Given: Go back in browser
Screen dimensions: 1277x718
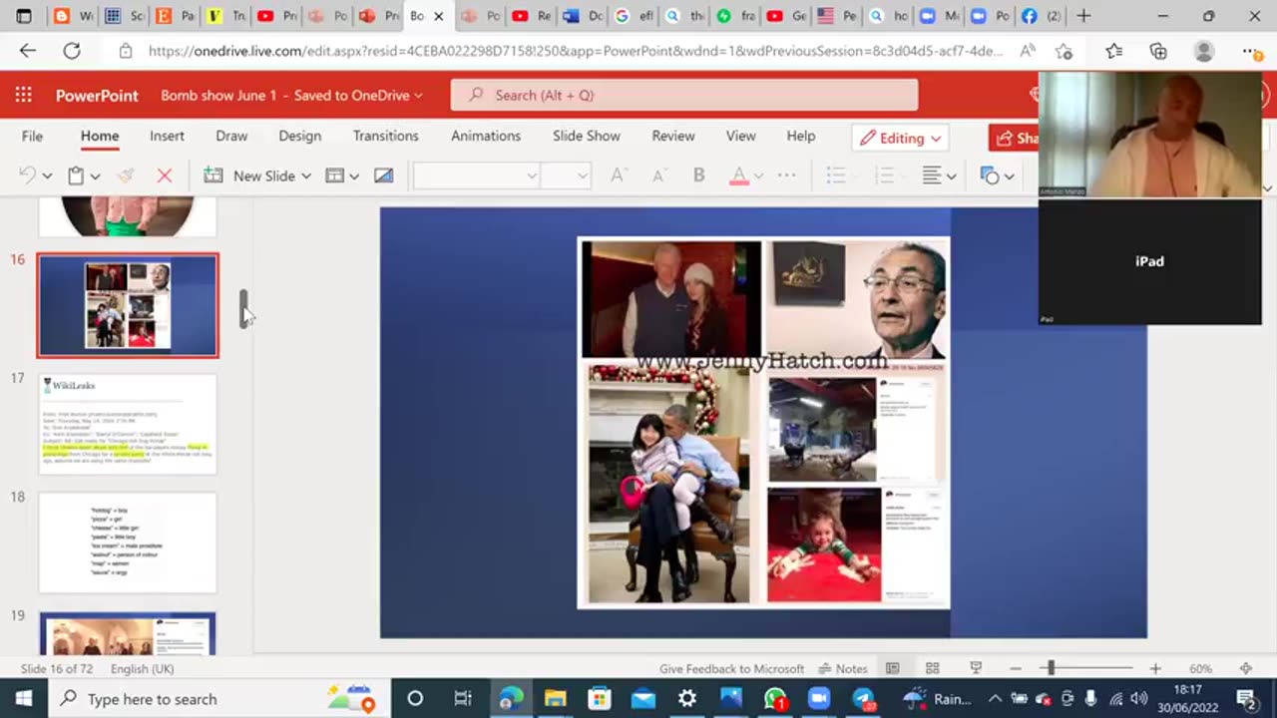Looking at the screenshot, I should point(28,51).
